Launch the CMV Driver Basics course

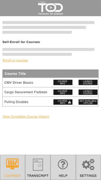[88, 82]
